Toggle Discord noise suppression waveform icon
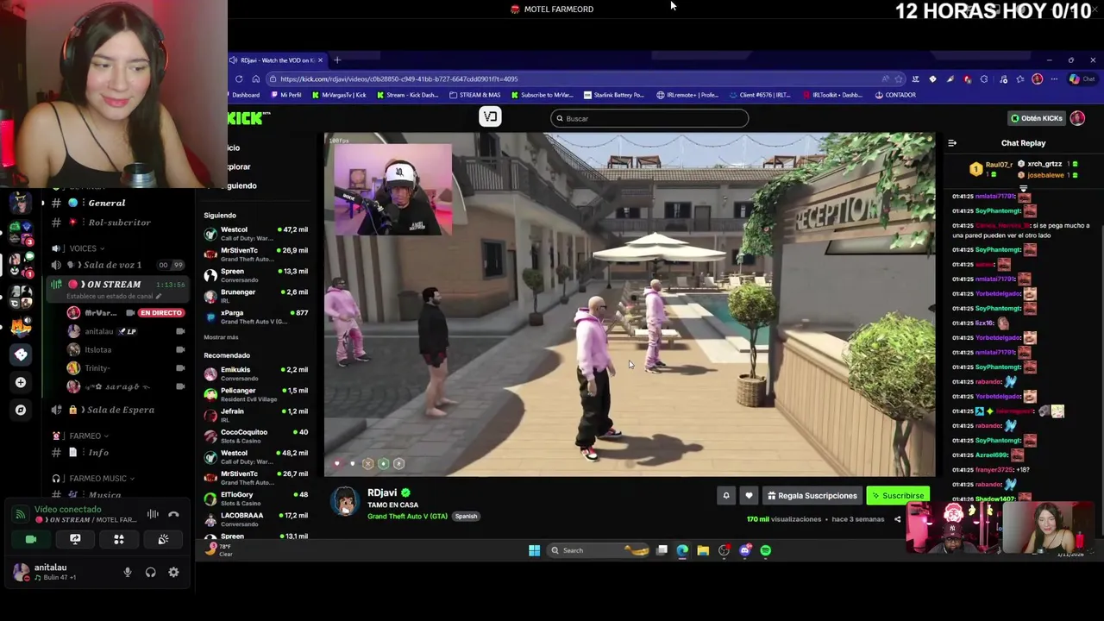The image size is (1104, 621). [153, 514]
